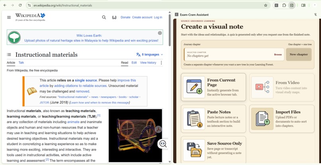
Task: Click Browse in selected chapter field
Action: click(x=278, y=54)
